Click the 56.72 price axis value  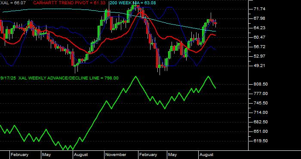(259, 46)
